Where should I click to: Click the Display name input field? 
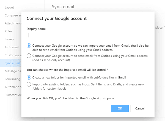(x=88, y=35)
